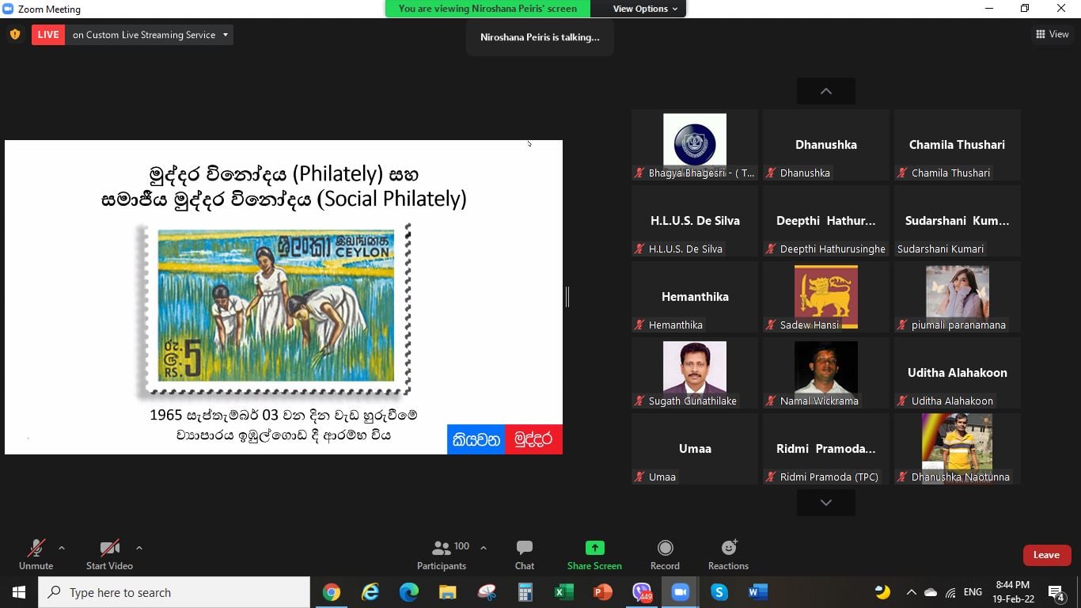The width and height of the screenshot is (1081, 608).
Task: Open the notification center icon
Action: coord(1056,592)
